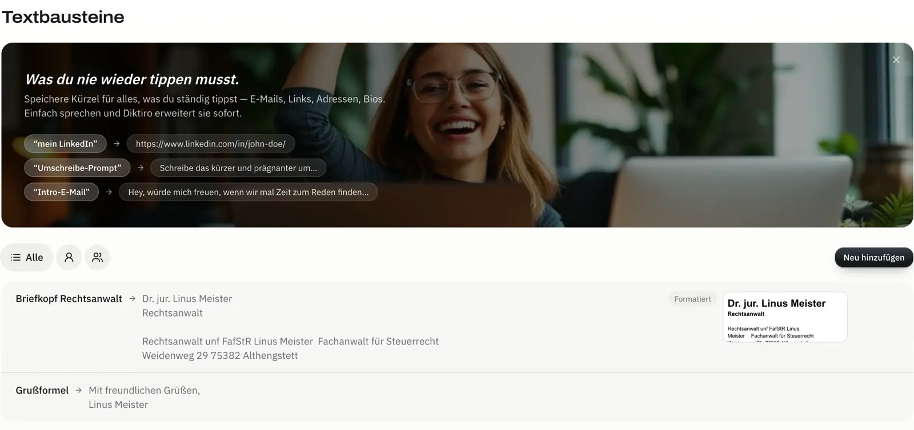This screenshot has height=430, width=914.
Task: Open the Briefkopf Rechtsanwalt snippet
Action: 457,327
